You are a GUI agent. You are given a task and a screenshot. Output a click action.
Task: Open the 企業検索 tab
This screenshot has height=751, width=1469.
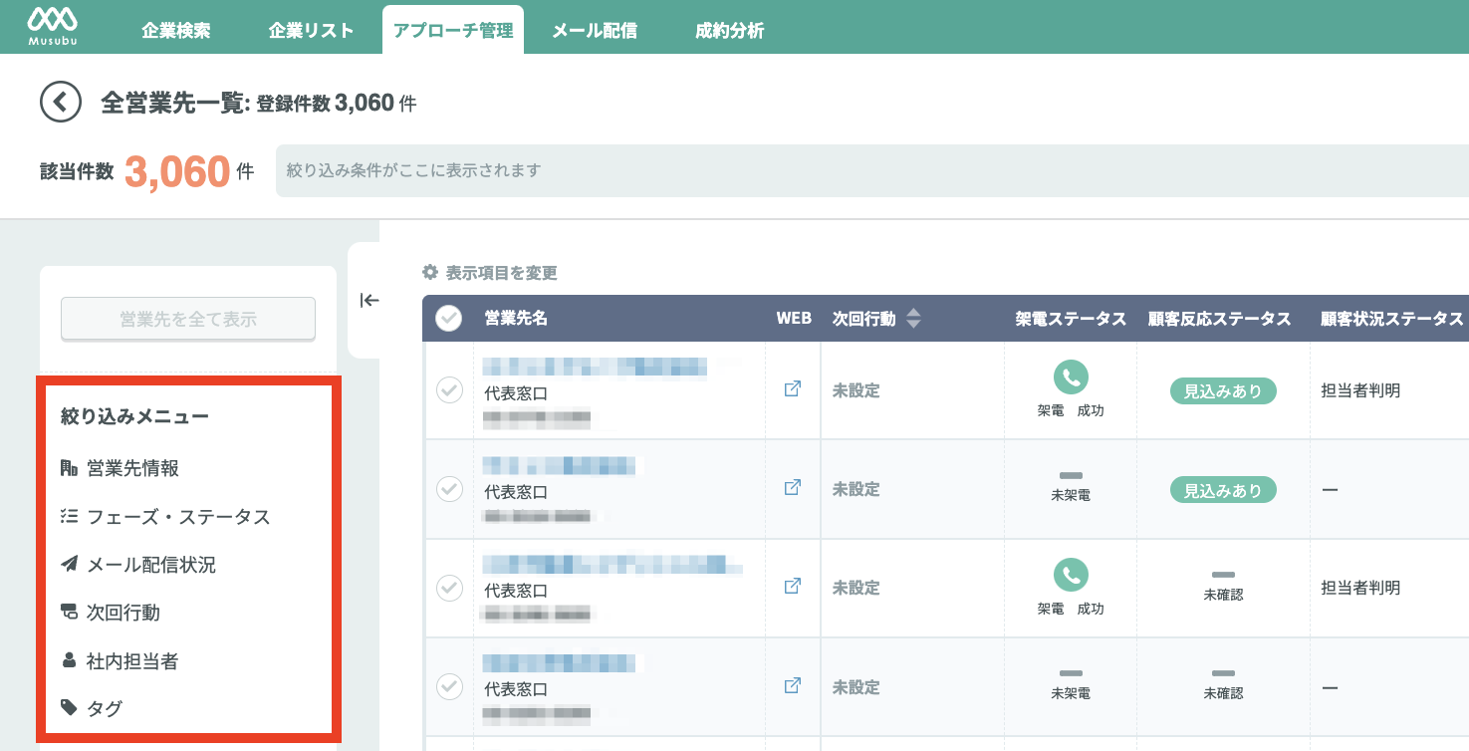pos(176,31)
